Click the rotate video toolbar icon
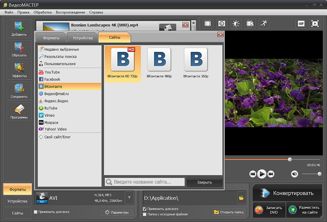 tap(250, 23)
